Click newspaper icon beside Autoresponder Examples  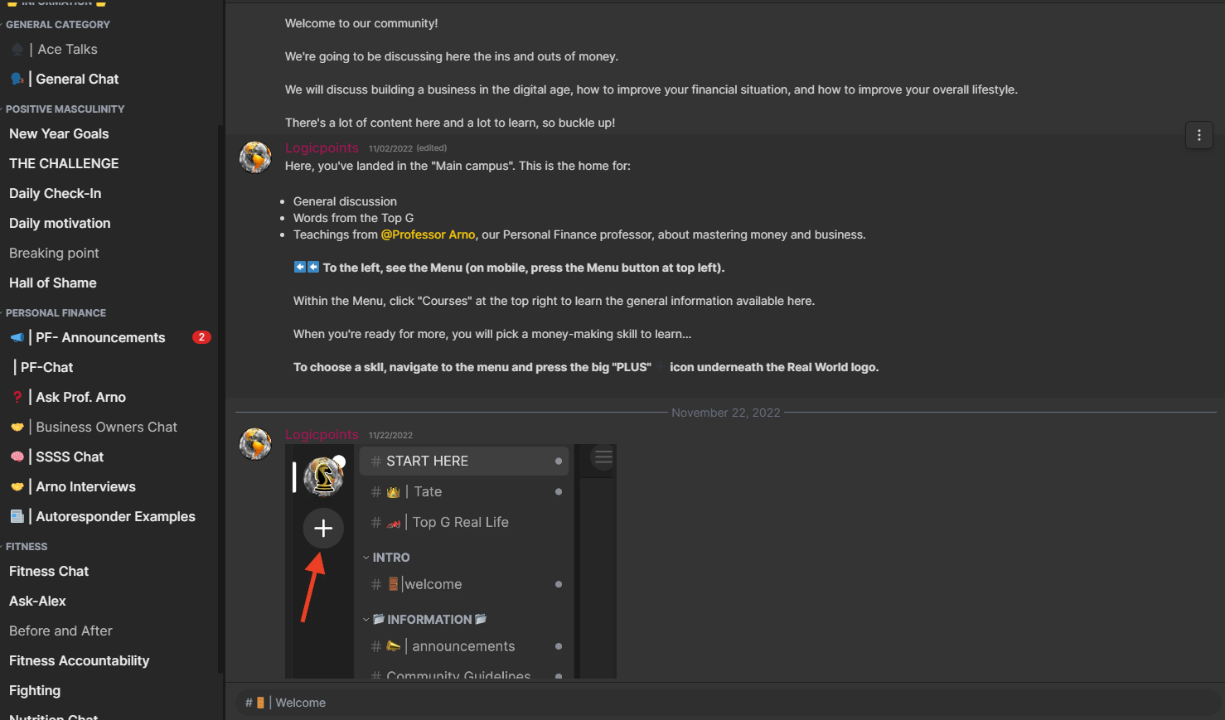click(17, 516)
